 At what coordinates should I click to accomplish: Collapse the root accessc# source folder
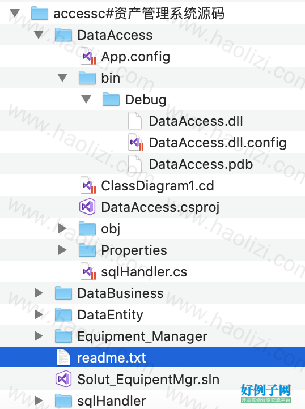15,13
